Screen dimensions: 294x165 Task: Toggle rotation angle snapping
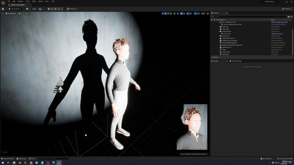tap(188, 13)
